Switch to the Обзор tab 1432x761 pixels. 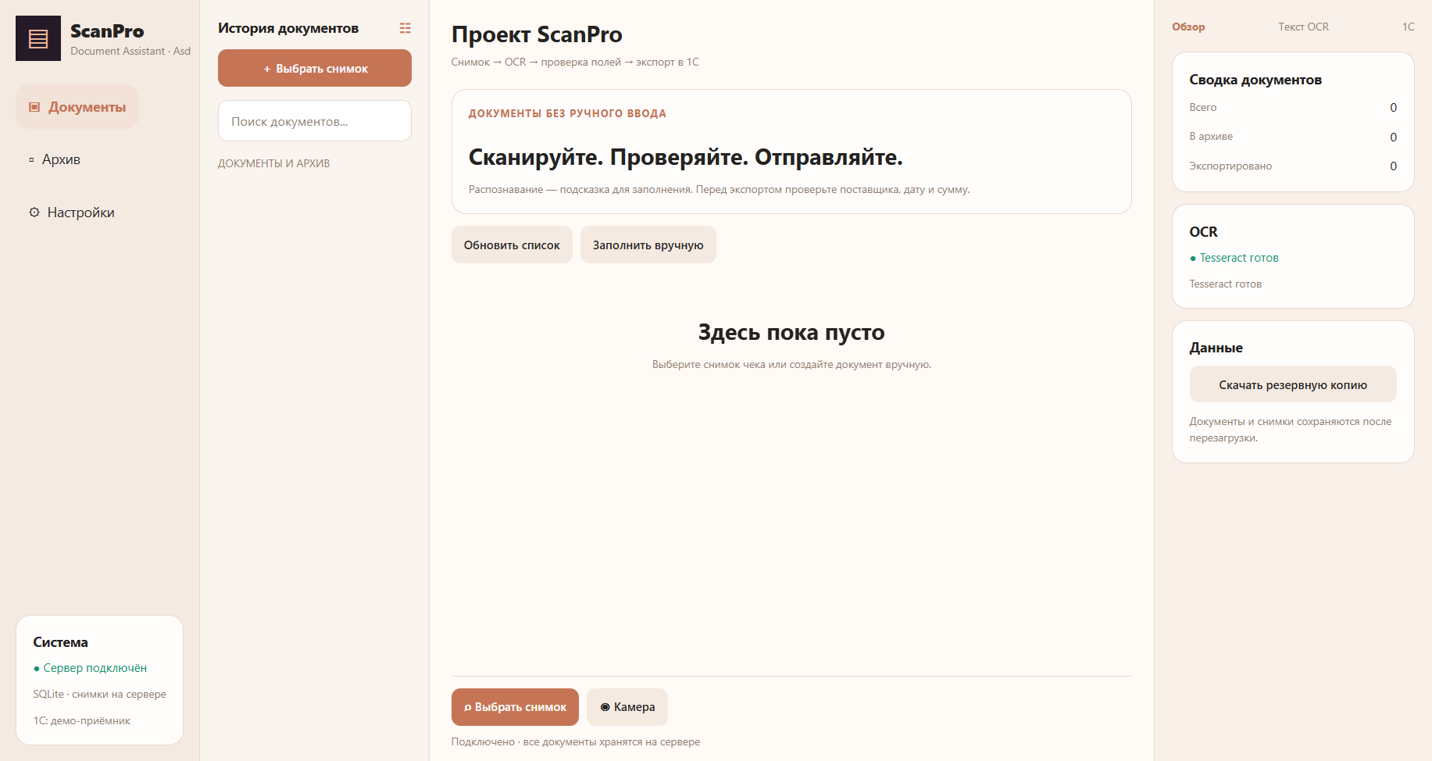pyautogui.click(x=1188, y=27)
